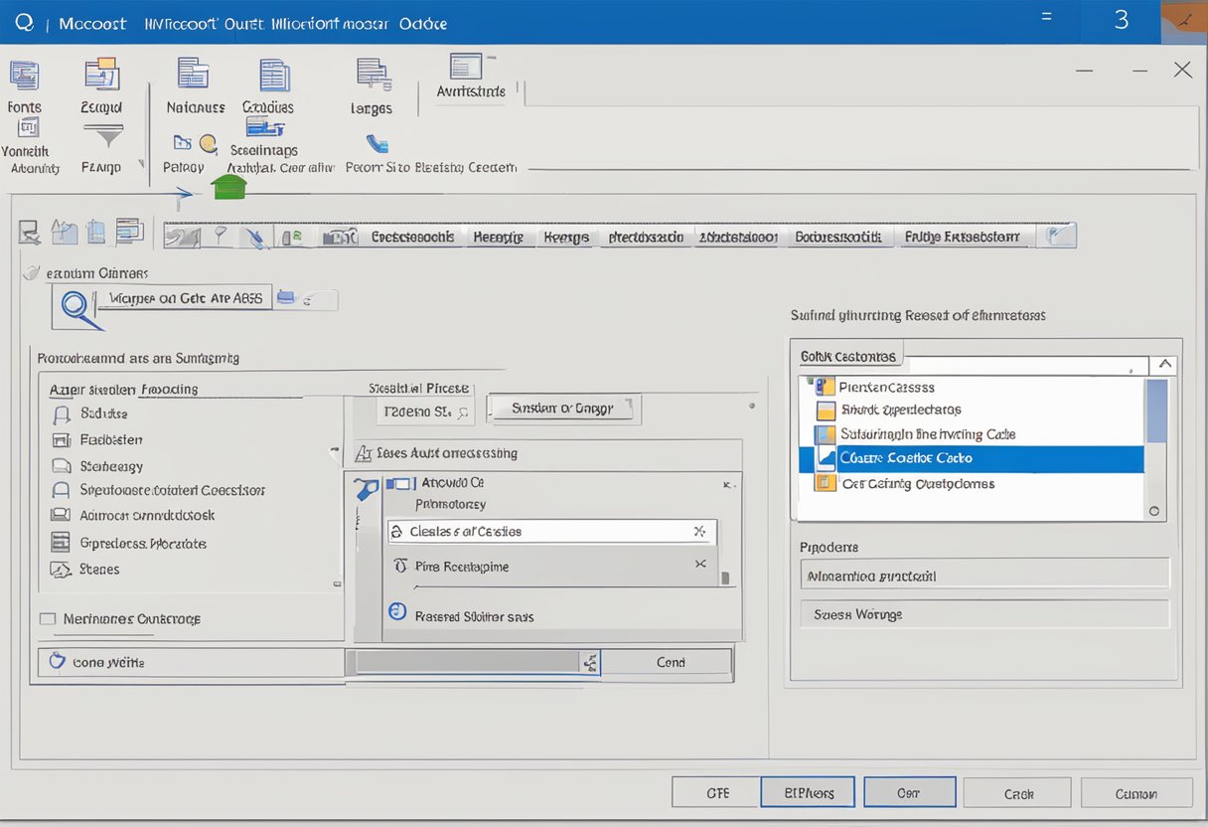
Task: Click the highlighted Options button
Action: click(x=808, y=792)
